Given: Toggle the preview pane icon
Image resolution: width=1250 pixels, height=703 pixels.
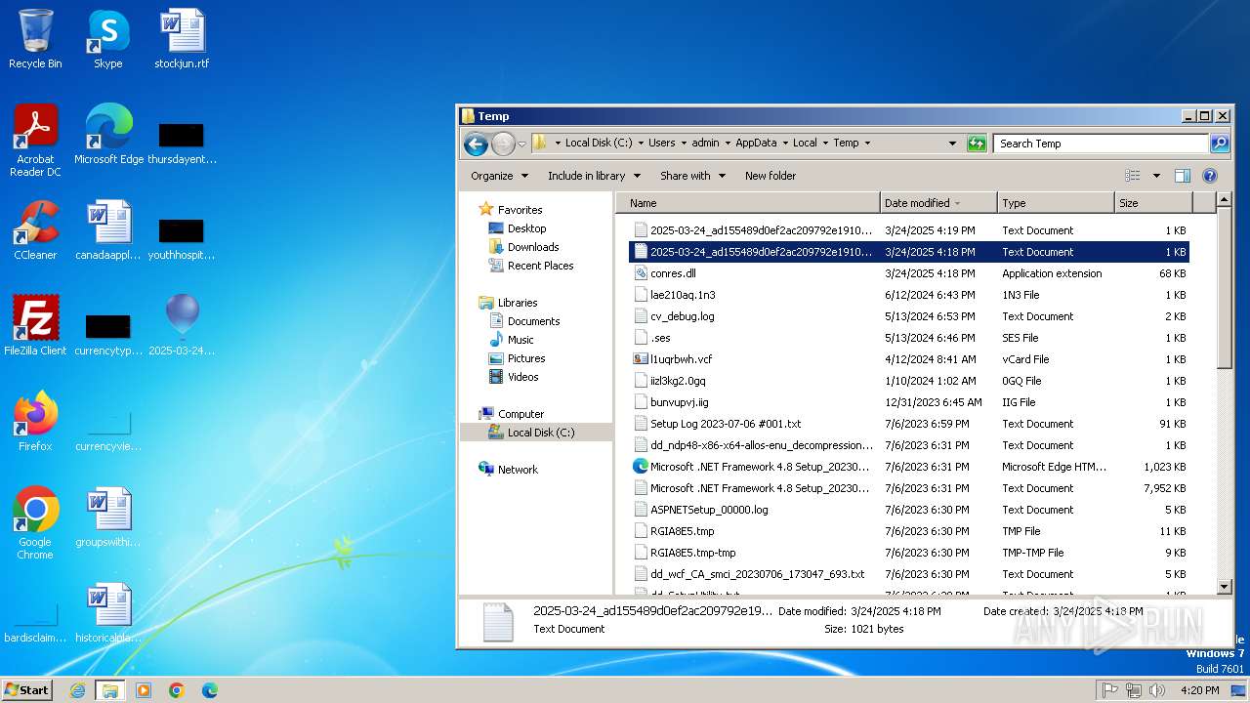Looking at the screenshot, I should coord(1182,176).
